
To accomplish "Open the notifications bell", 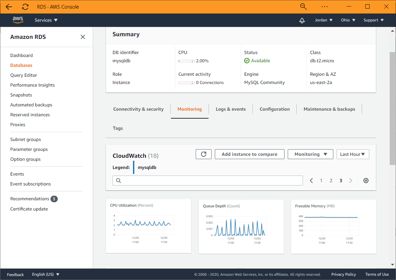I will point(302,20).
